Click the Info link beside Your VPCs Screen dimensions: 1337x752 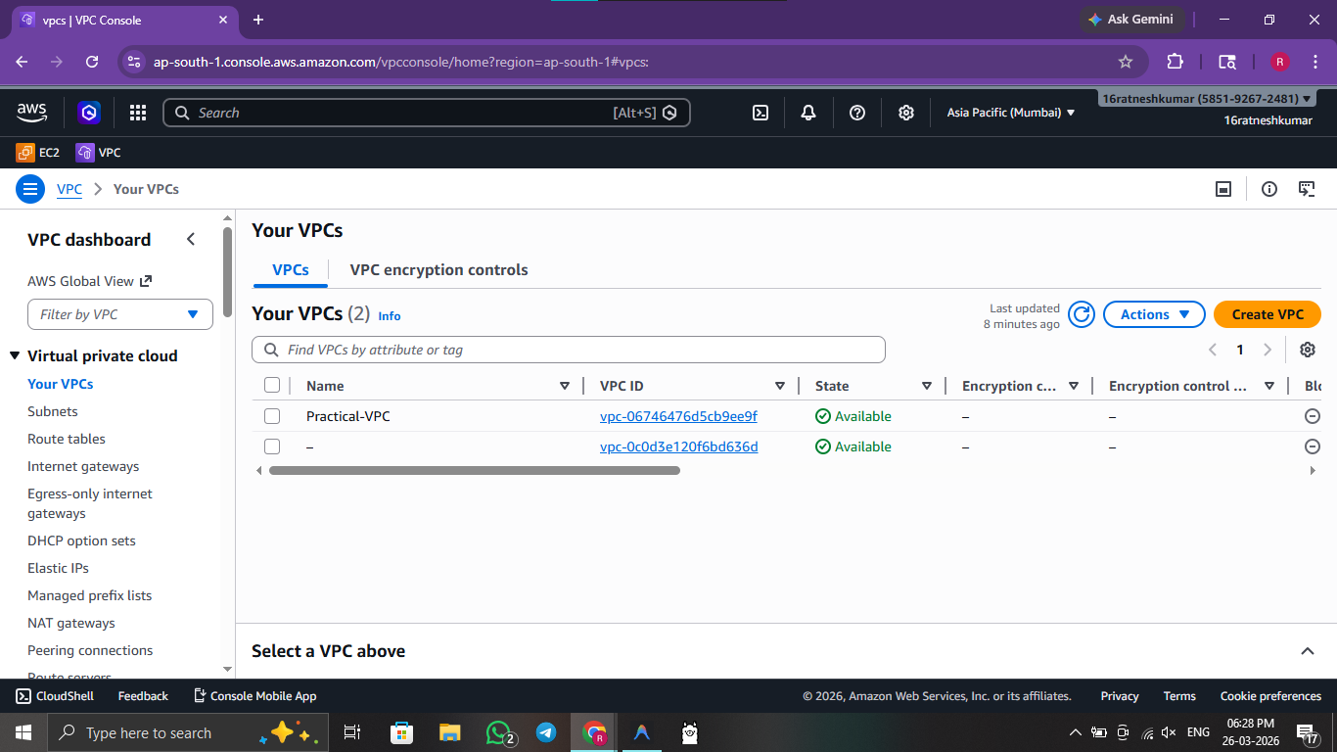390,316
